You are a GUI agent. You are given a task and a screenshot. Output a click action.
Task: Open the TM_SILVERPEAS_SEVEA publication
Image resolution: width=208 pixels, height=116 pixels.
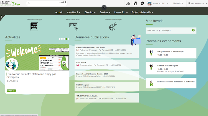87,96
